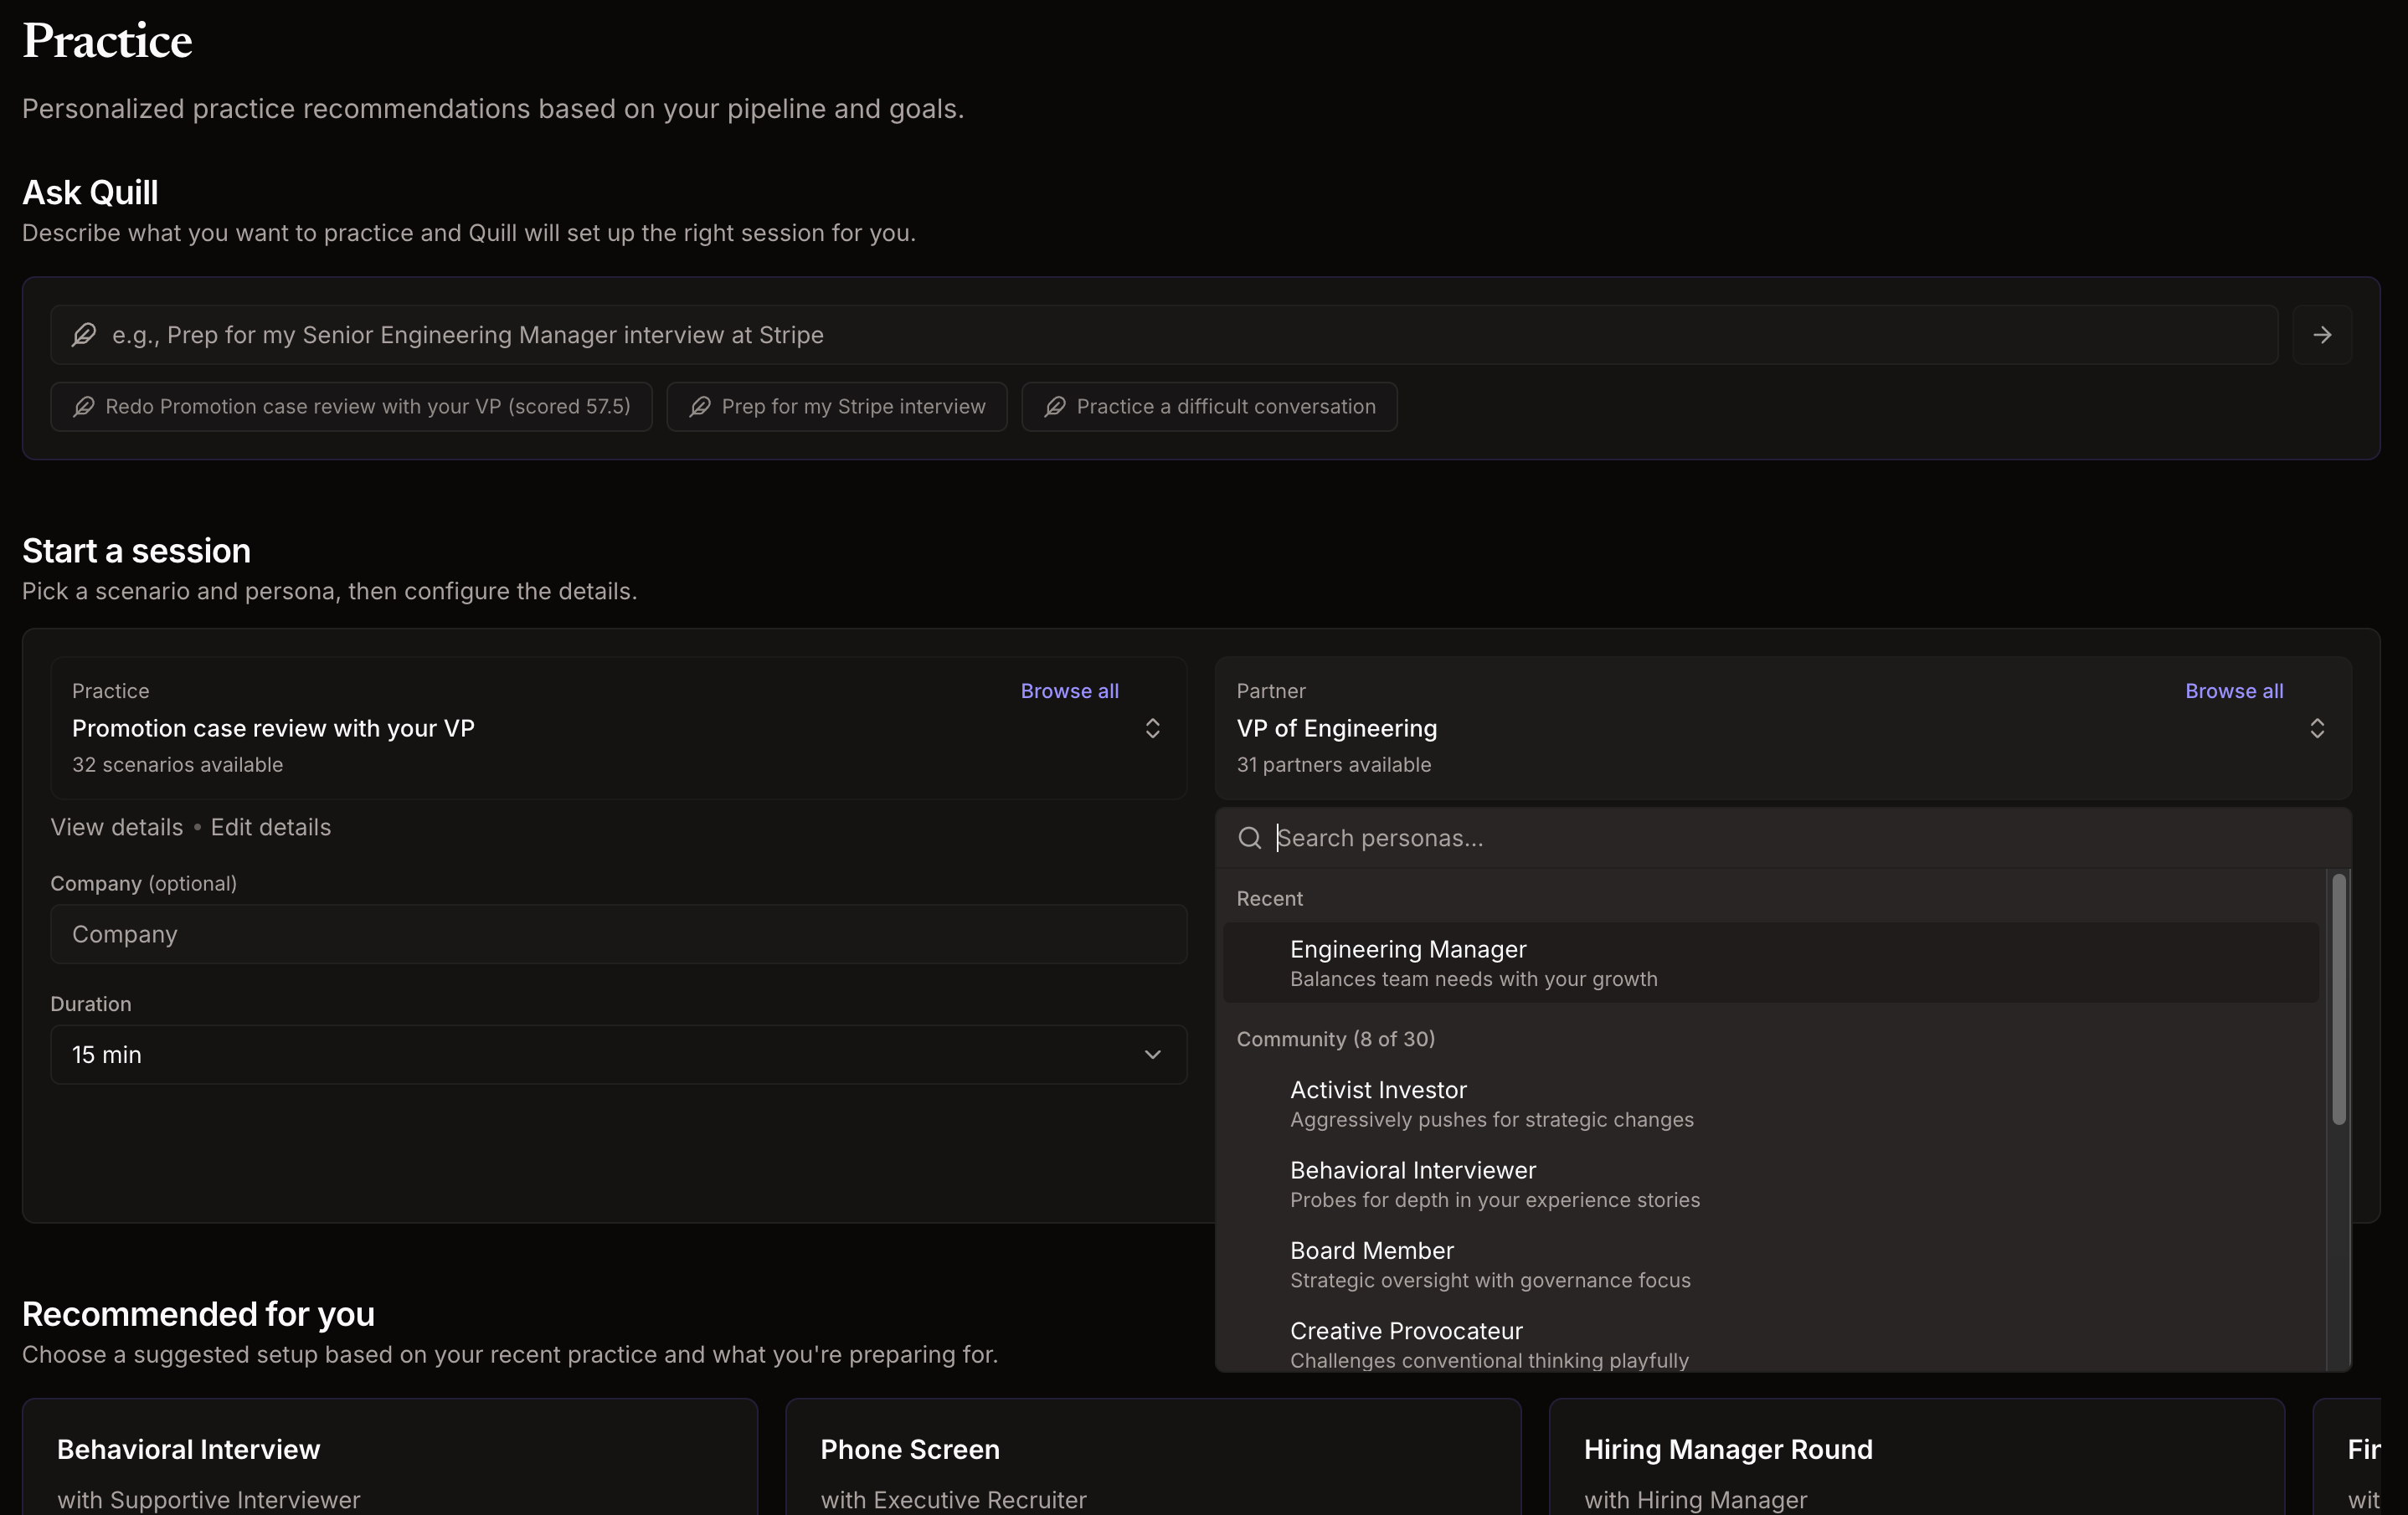
Task: Select the Creative Provocateur persona
Action: tap(1770, 1340)
